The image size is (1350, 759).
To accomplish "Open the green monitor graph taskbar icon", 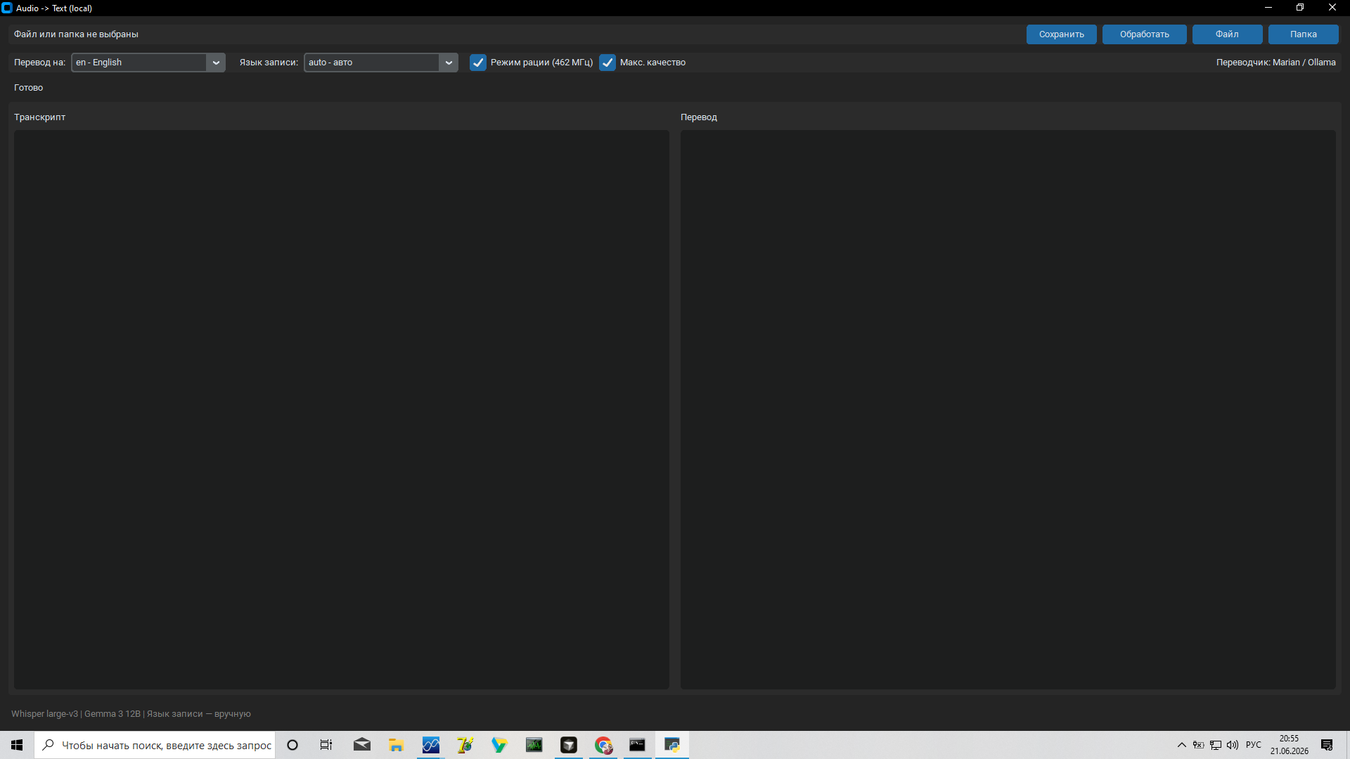I will coord(534,745).
